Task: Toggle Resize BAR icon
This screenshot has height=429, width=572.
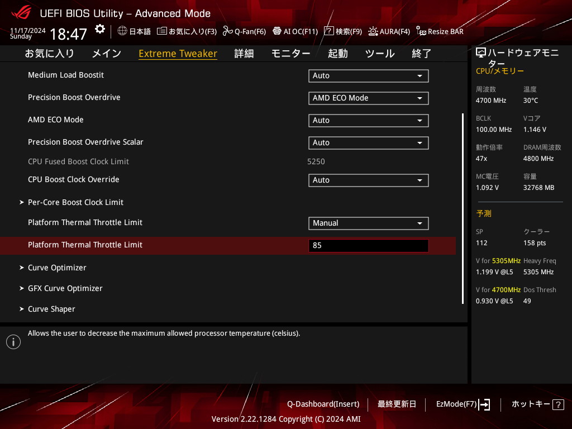Action: (421, 31)
